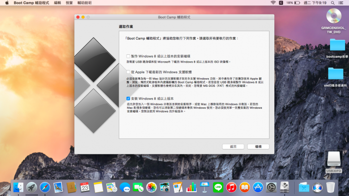Open Mail stamp icon in Dock
Screen dimensions: 349x196
[x=58, y=187]
